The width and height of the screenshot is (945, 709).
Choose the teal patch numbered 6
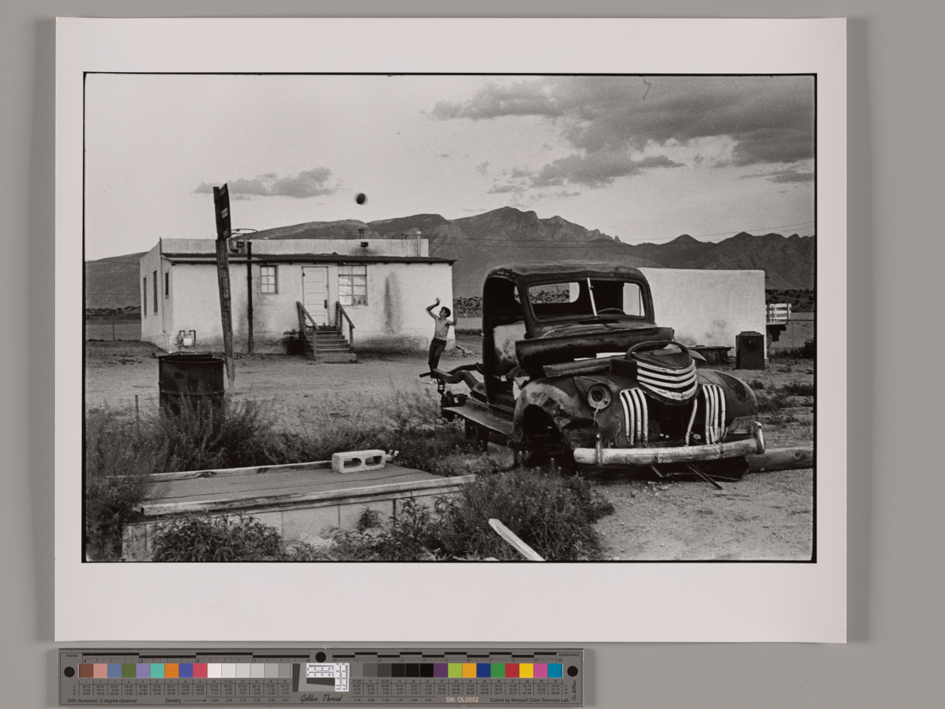157,670
